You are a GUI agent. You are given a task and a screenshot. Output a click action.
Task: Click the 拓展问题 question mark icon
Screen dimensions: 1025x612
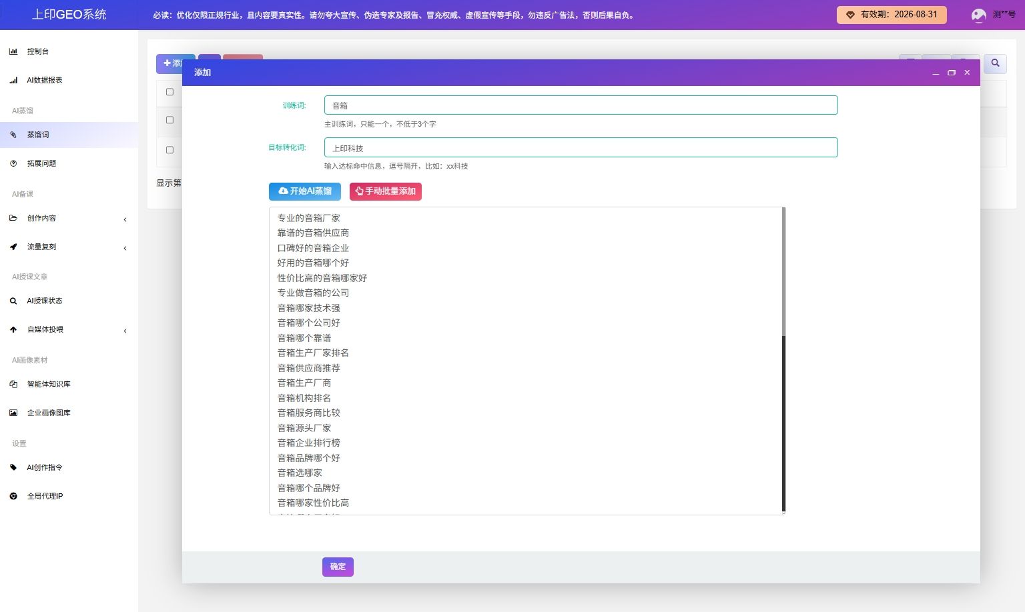click(13, 163)
